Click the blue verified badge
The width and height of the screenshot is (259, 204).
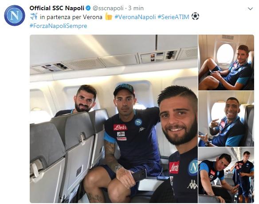pyautogui.click(x=88, y=8)
